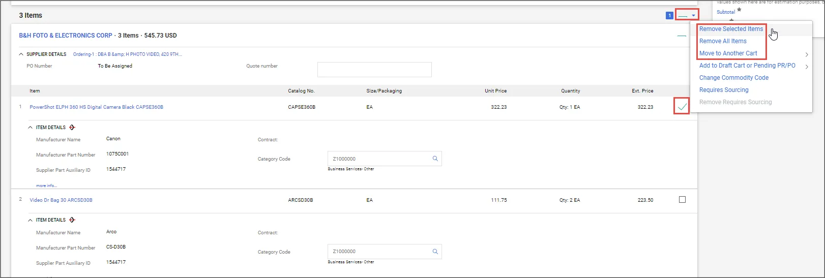Collapse ITEM DETAILS for Video Dr Bag
The height and width of the screenshot is (278, 825).
click(31, 220)
